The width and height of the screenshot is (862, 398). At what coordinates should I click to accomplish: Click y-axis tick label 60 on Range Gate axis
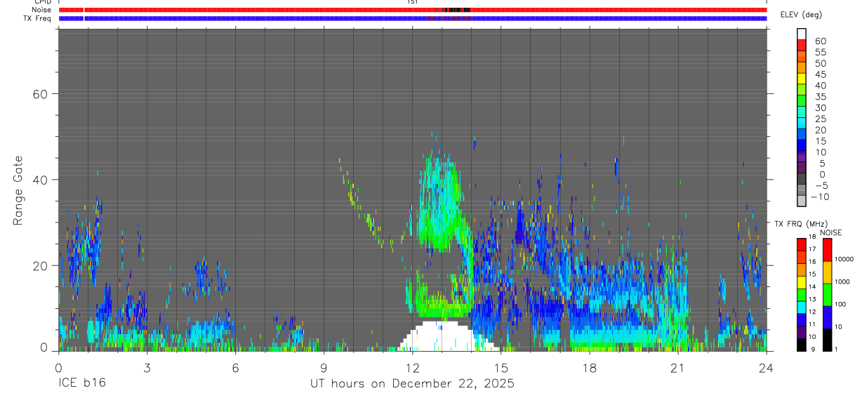pos(40,94)
